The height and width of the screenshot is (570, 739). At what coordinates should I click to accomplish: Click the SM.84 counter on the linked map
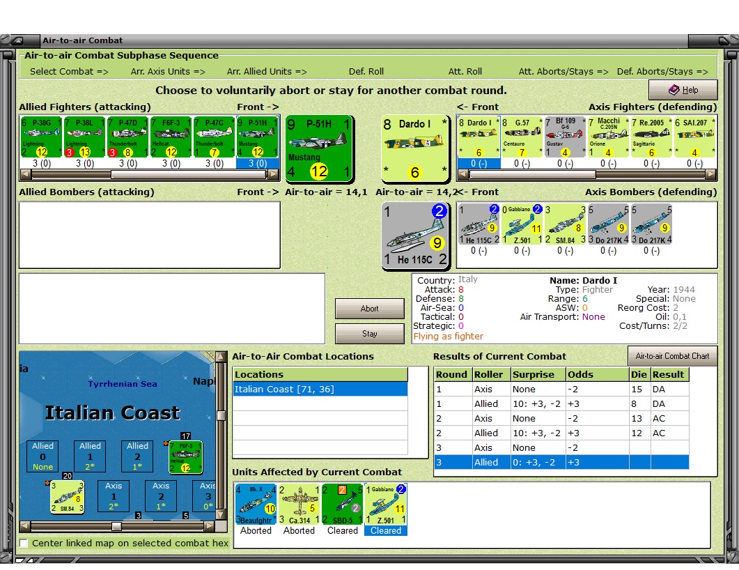[68, 496]
